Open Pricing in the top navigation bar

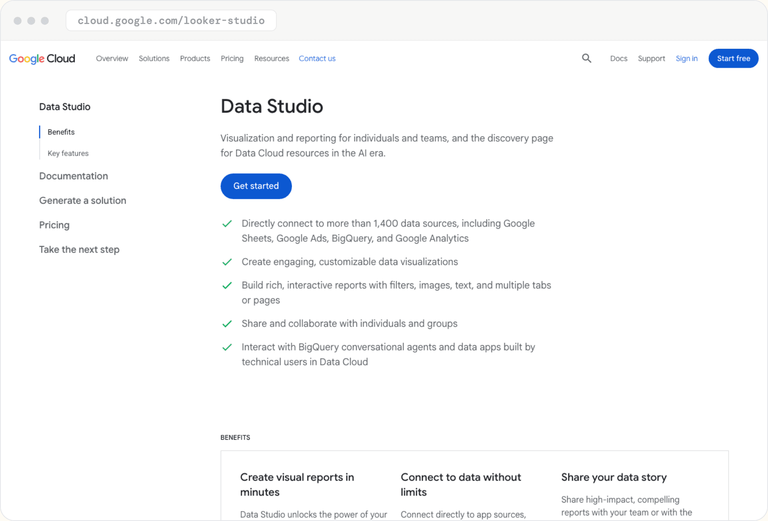tap(232, 58)
